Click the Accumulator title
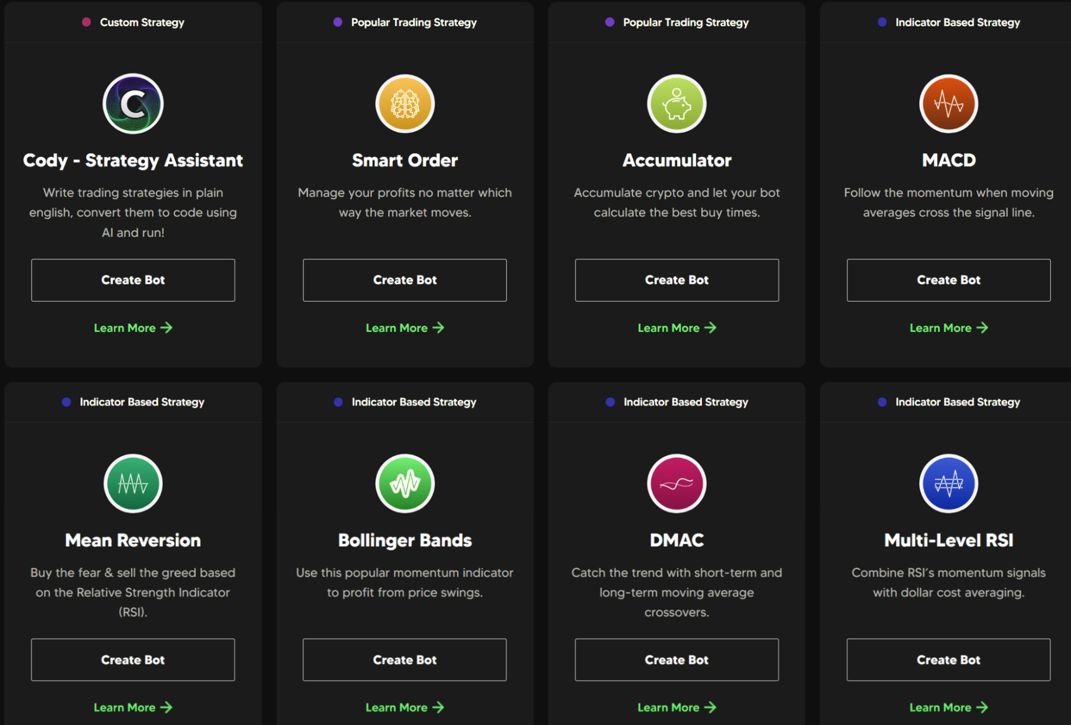Image resolution: width=1071 pixels, height=725 pixels. 677,161
